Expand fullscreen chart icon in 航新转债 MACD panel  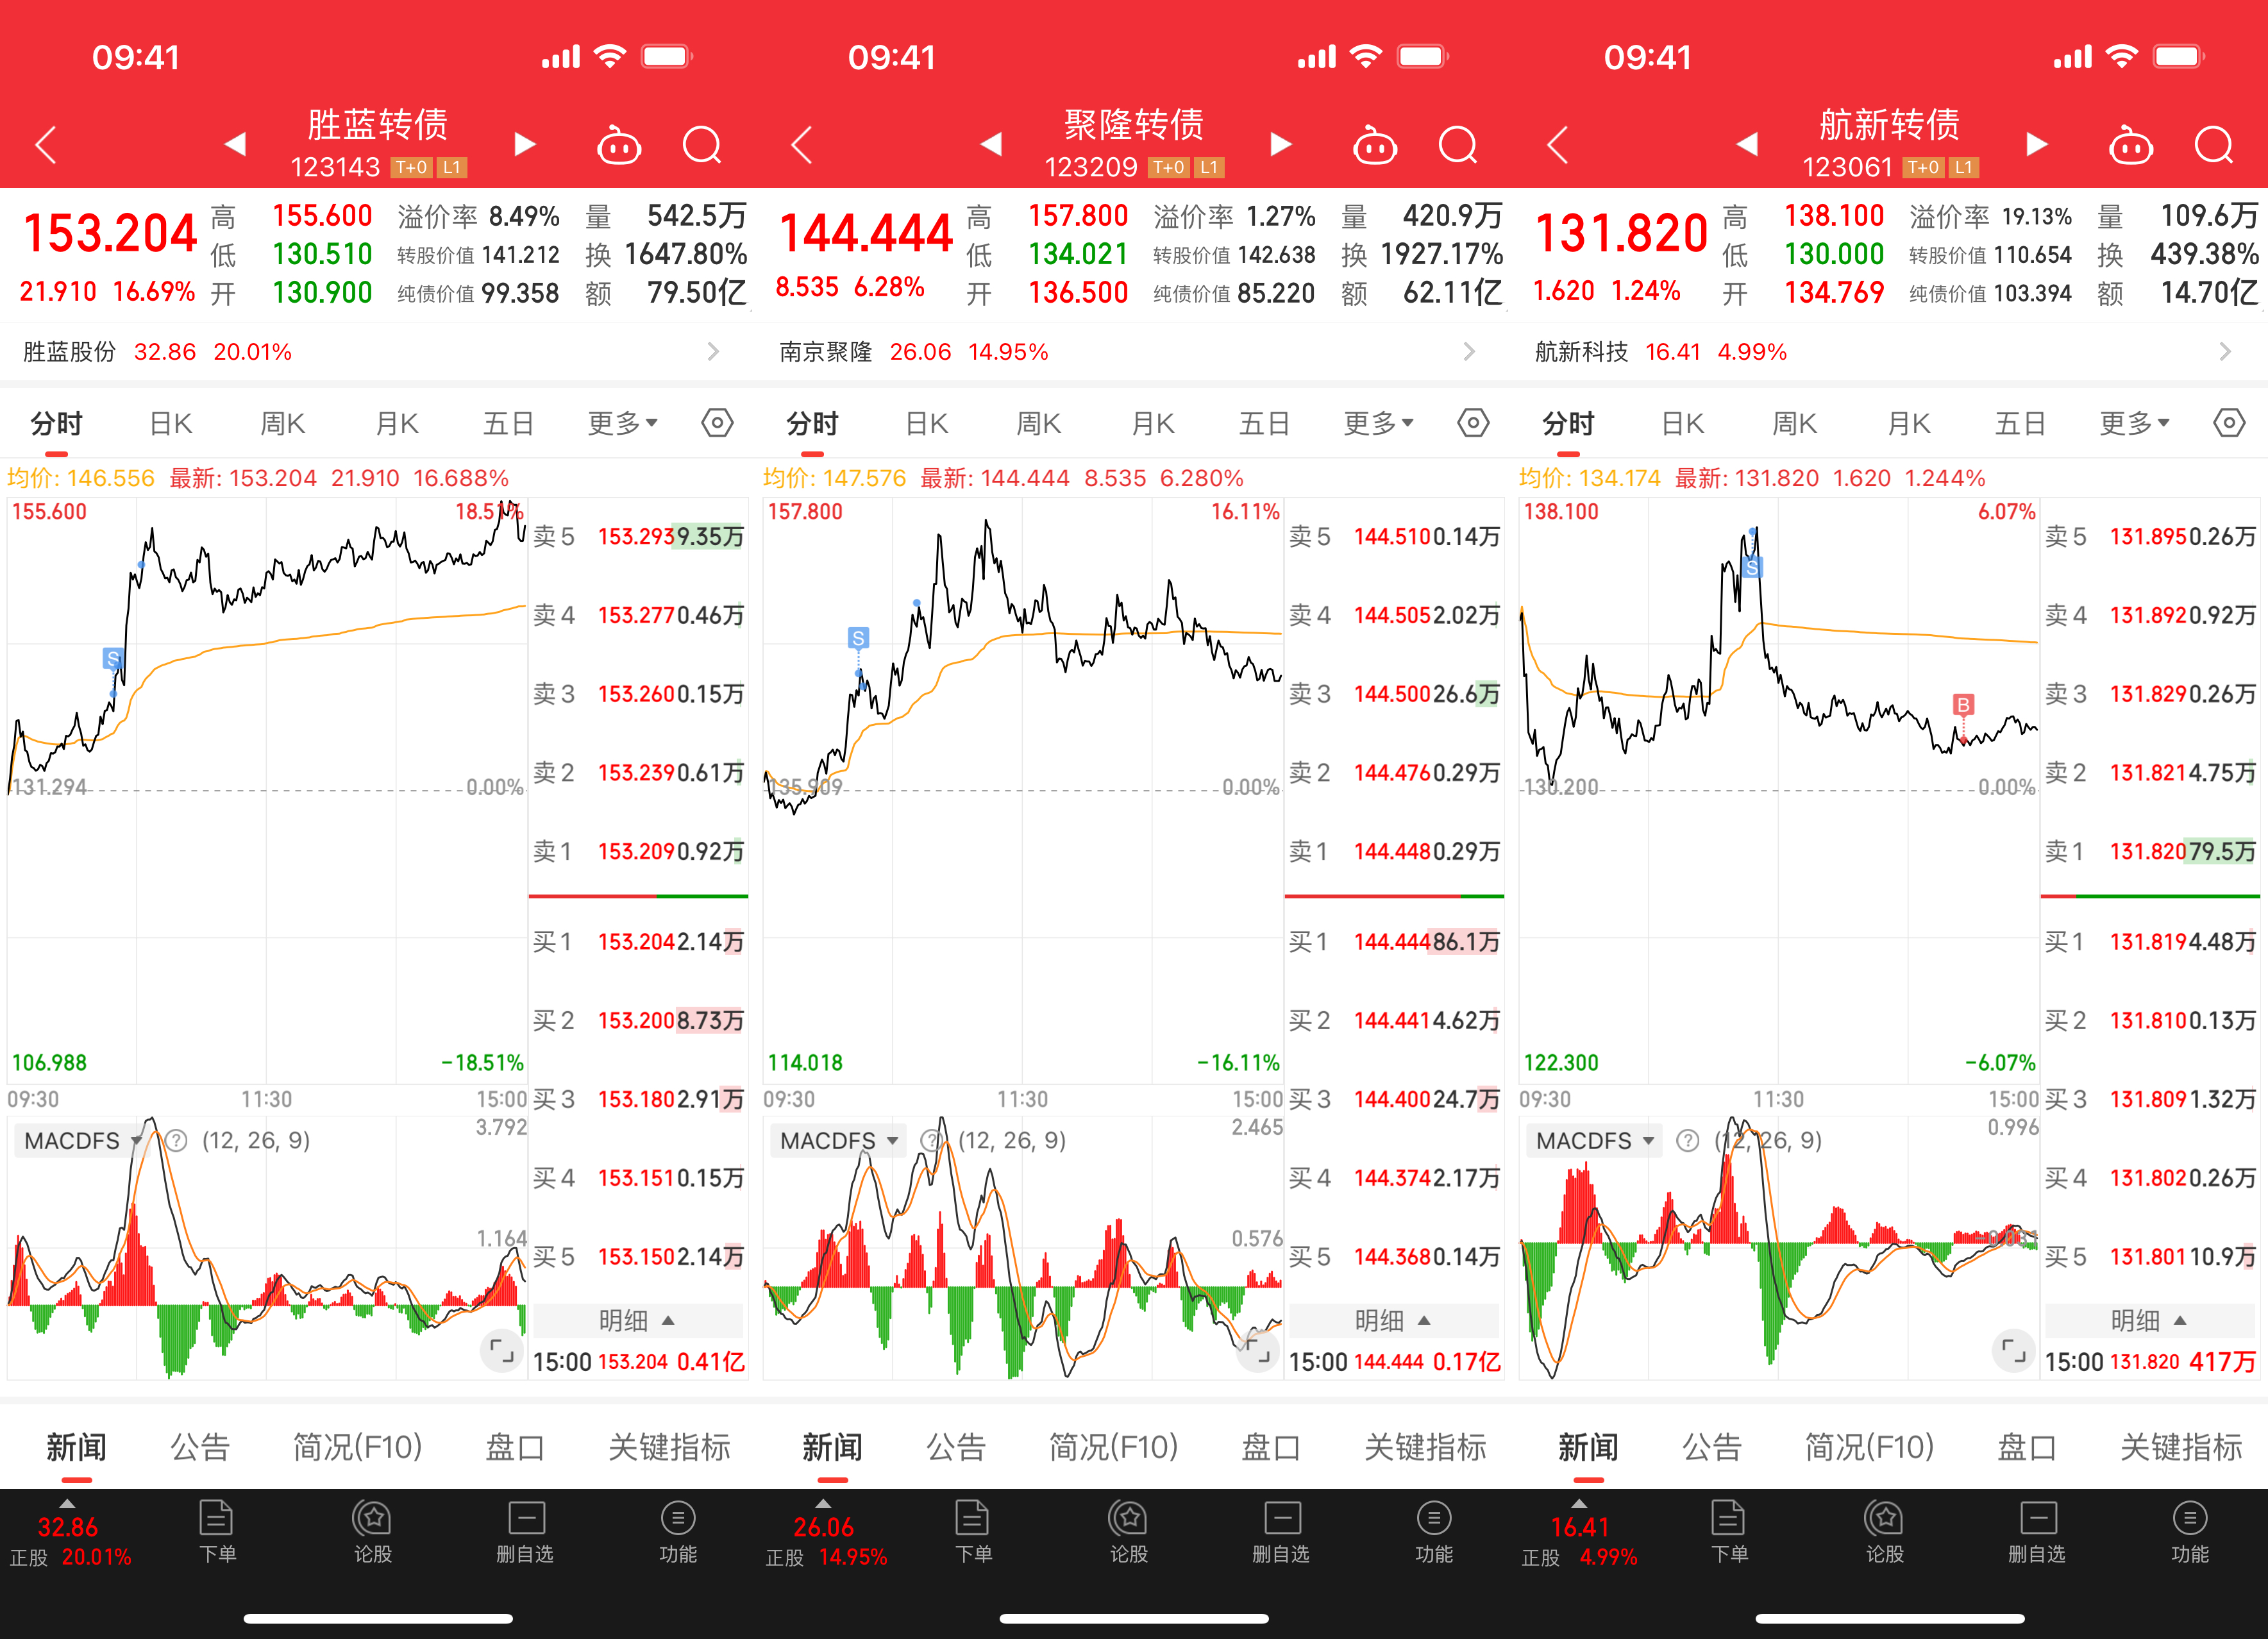click(x=2013, y=1352)
